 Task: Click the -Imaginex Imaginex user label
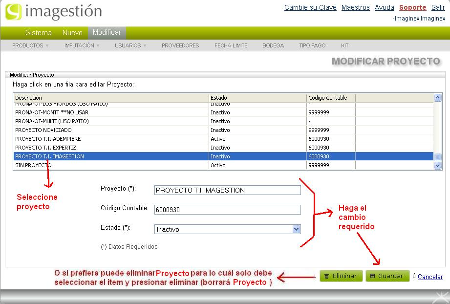tap(419, 19)
